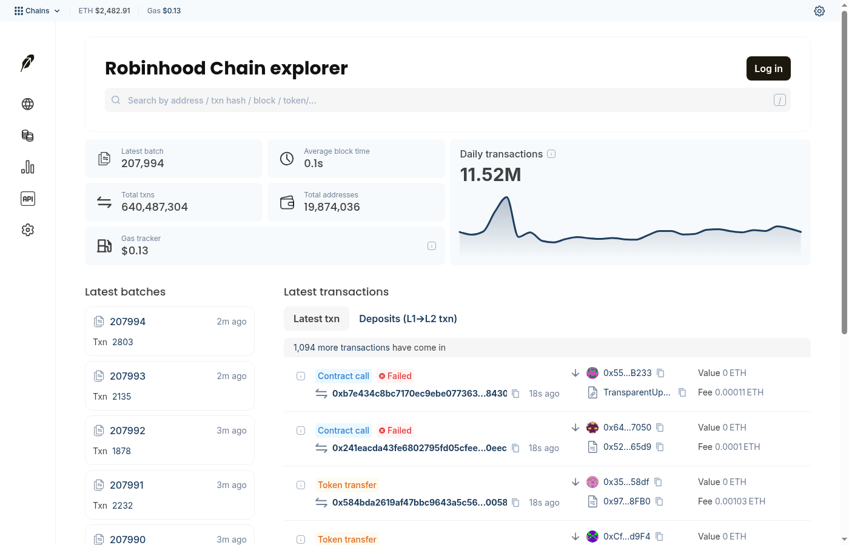Copy address 0x55...B233
Viewport: 849px width, 545px height.
click(x=661, y=373)
